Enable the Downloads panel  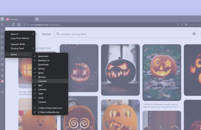[x=50, y=64]
